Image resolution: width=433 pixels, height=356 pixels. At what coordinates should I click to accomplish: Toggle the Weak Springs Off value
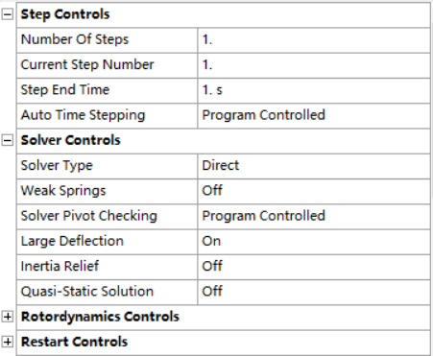coord(314,191)
